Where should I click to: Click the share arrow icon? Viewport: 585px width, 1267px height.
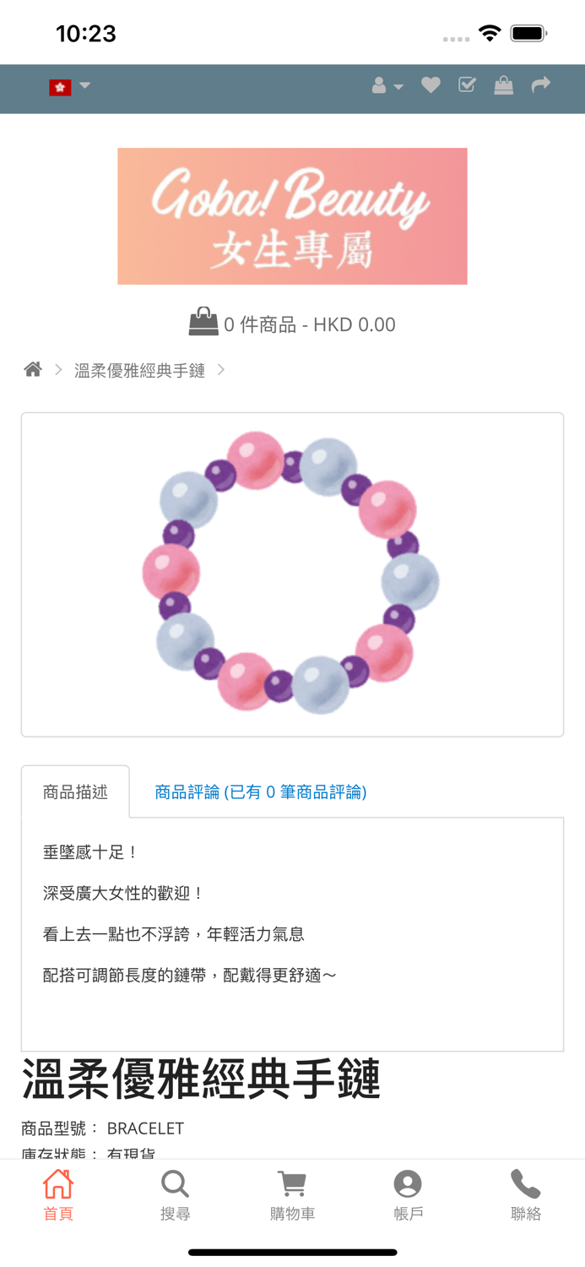pyautogui.click(x=540, y=84)
